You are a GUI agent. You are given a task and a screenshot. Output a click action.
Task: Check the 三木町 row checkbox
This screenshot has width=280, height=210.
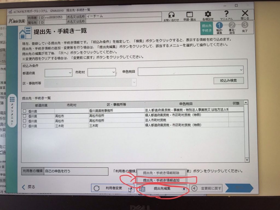pyautogui.click(x=24, y=126)
